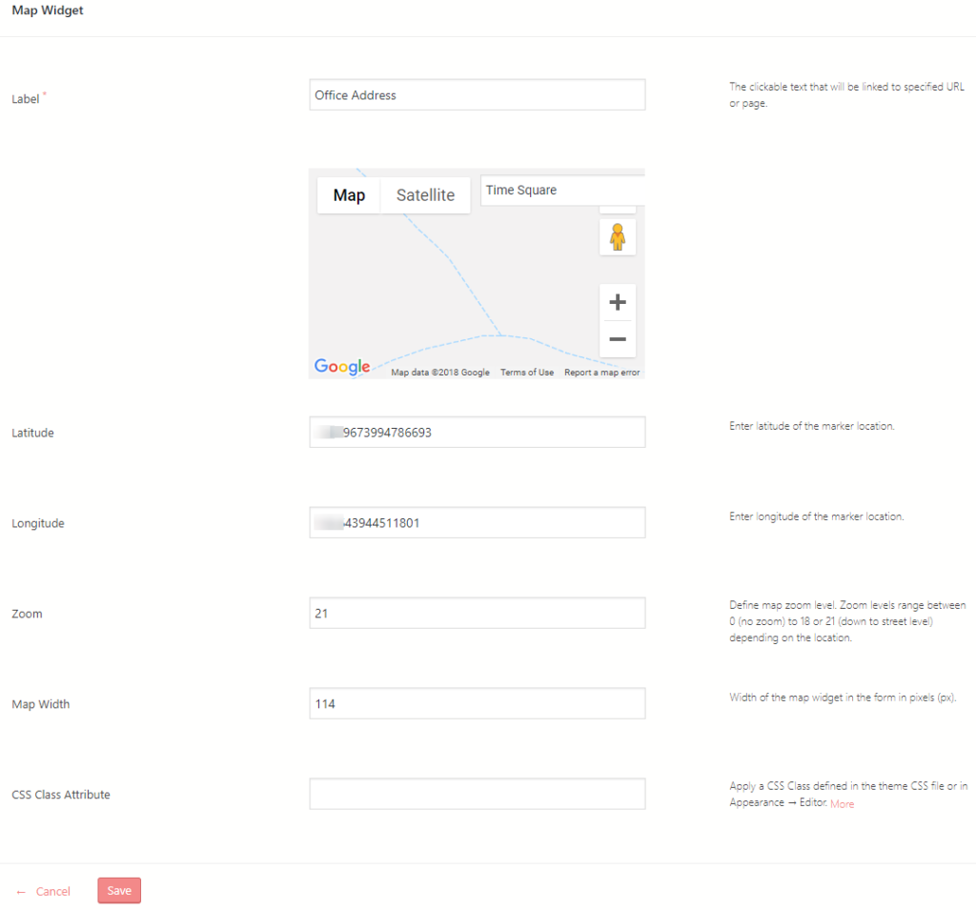Click the Street View pegman icon
Image resolution: width=976 pixels, height=910 pixels.
(x=618, y=236)
